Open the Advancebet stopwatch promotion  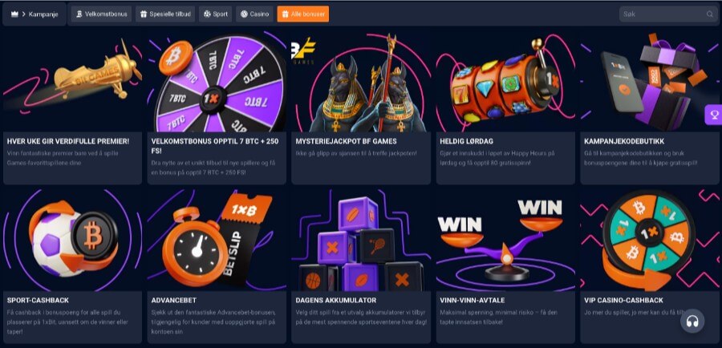pyautogui.click(x=217, y=265)
